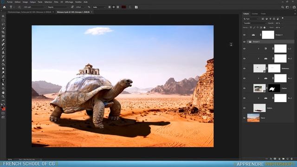This screenshot has height=167, width=297.
Task: Click the desert background layer thumbnail
Action: coord(253,118)
